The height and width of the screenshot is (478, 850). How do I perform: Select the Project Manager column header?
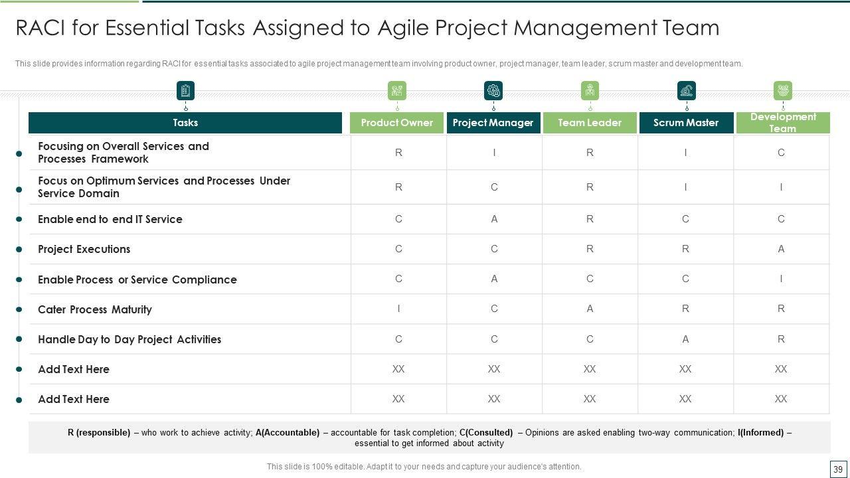point(493,123)
